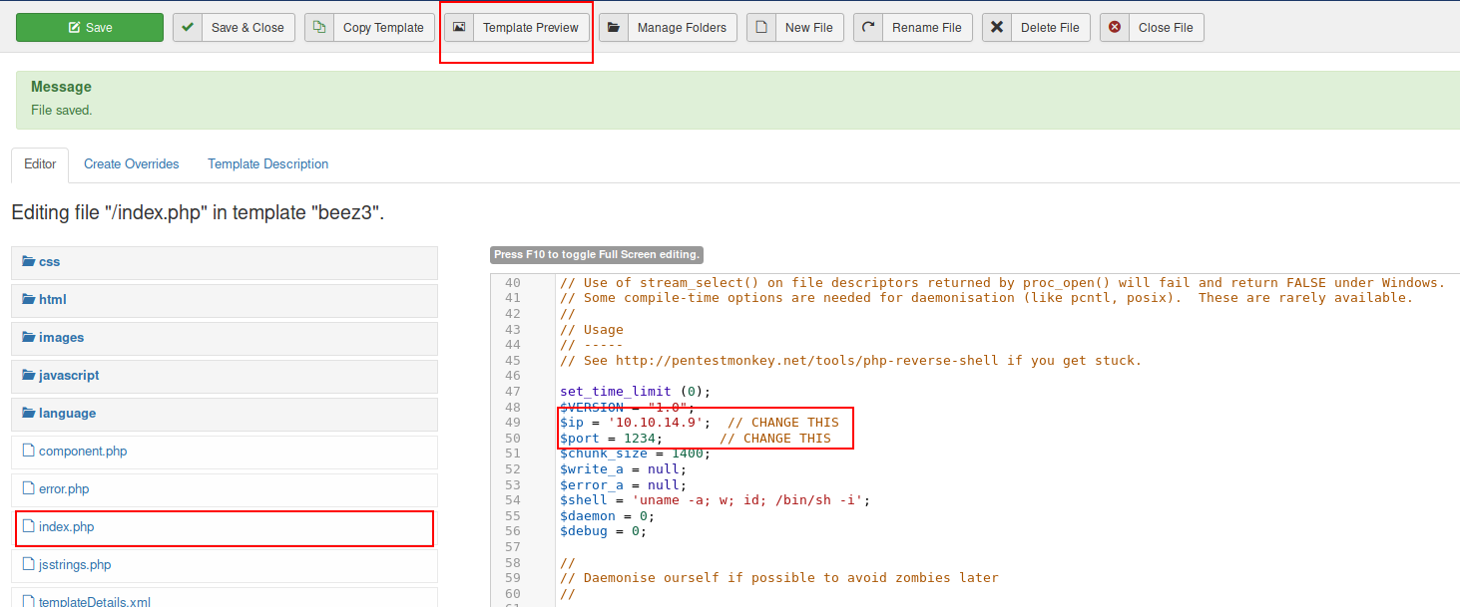This screenshot has height=607, width=1460.
Task: Expand the language folder
Action: click(227, 414)
